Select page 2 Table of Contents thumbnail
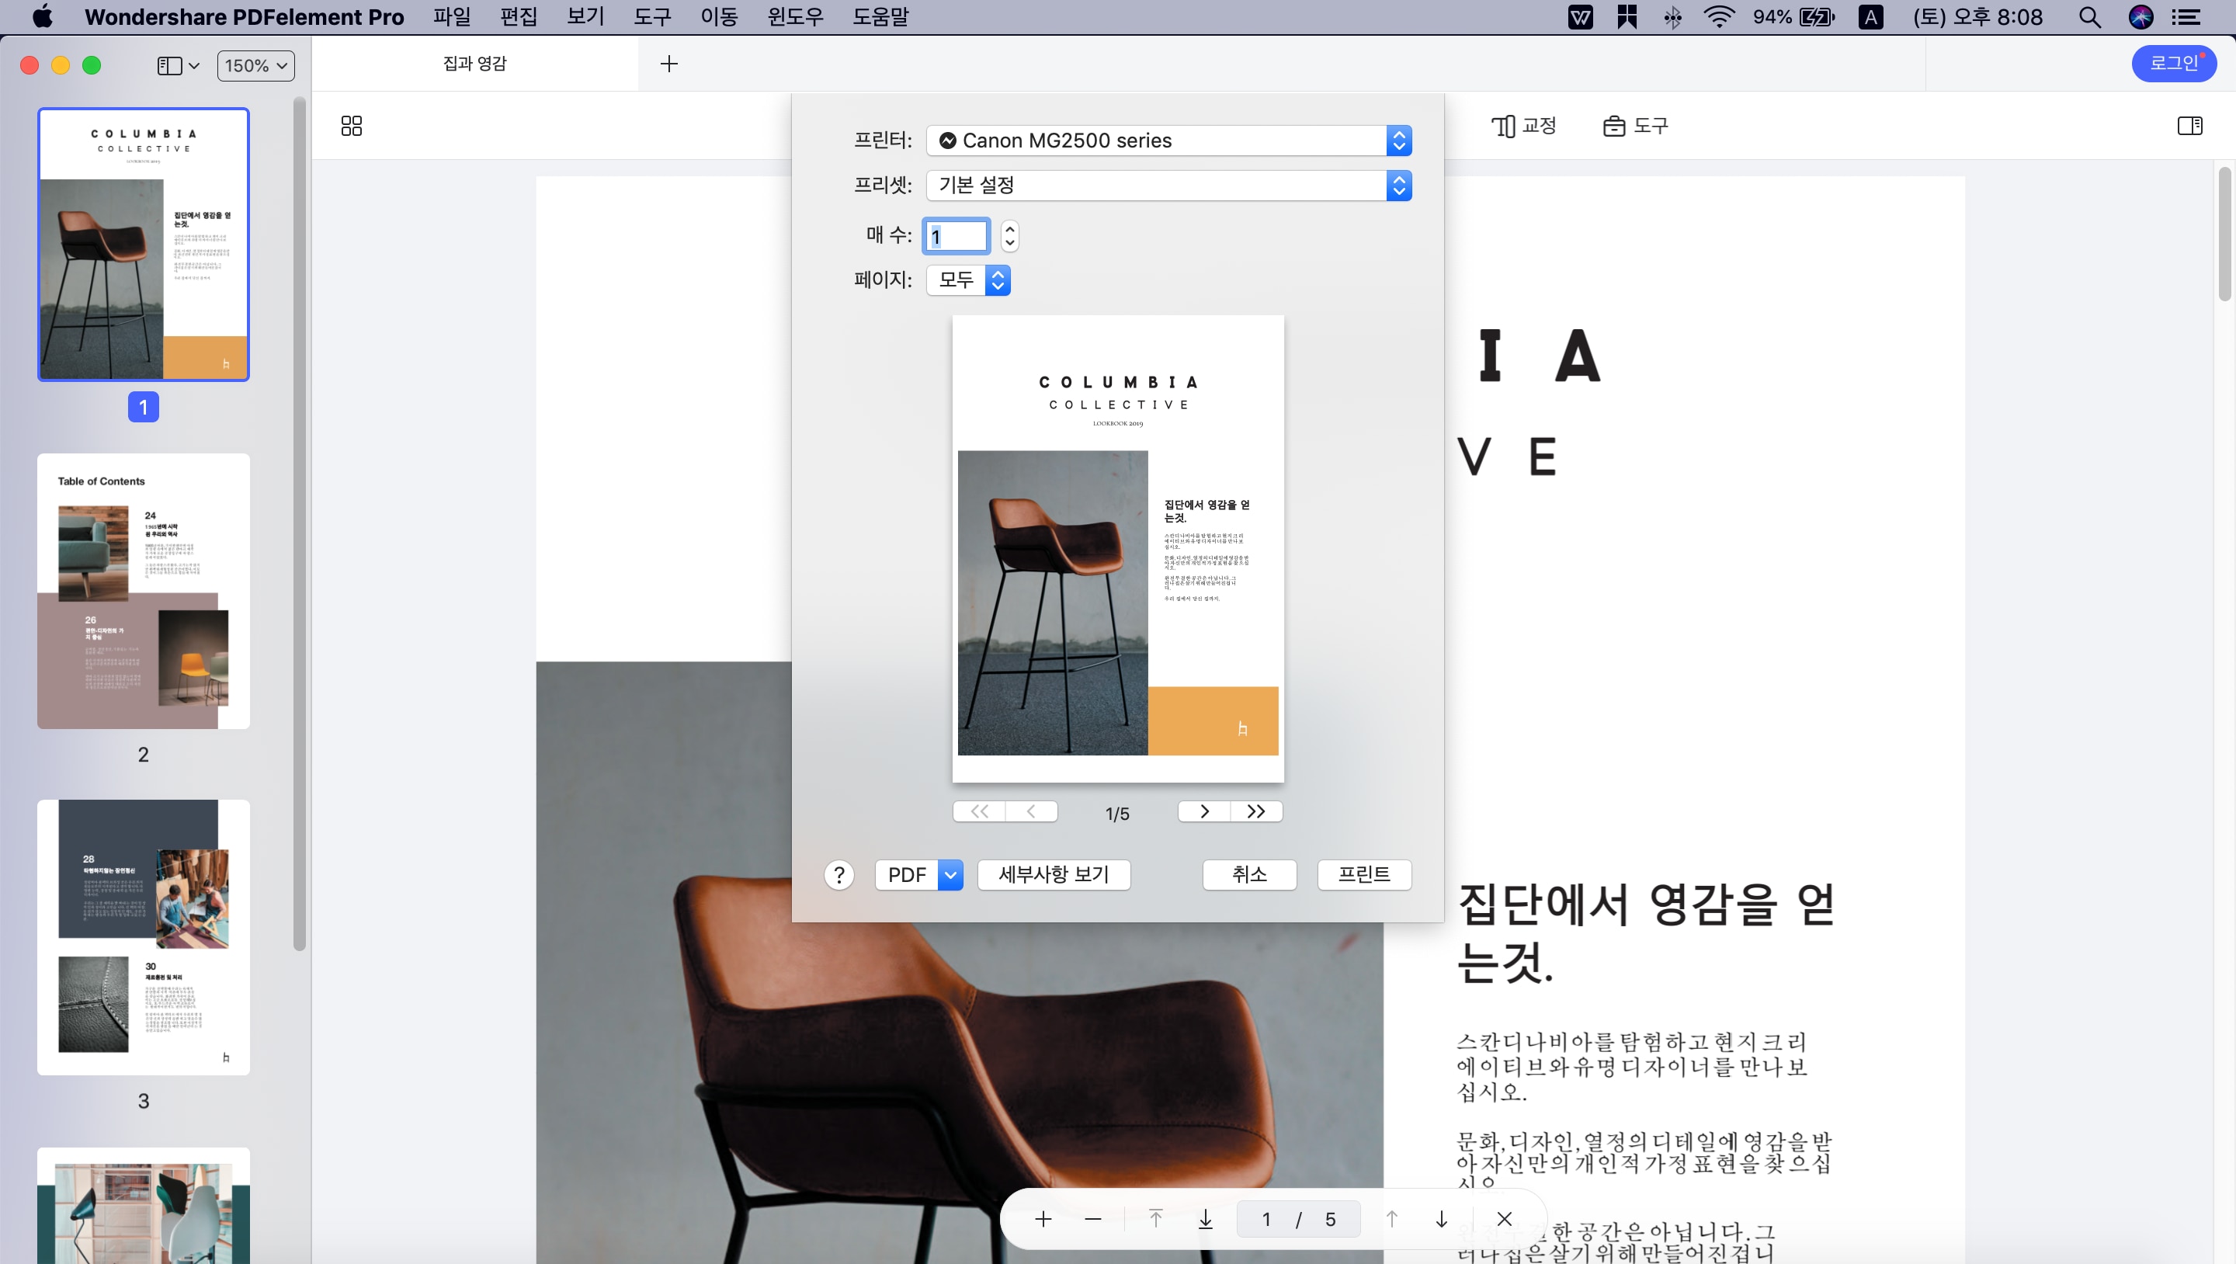2236x1264 pixels. pyautogui.click(x=143, y=591)
